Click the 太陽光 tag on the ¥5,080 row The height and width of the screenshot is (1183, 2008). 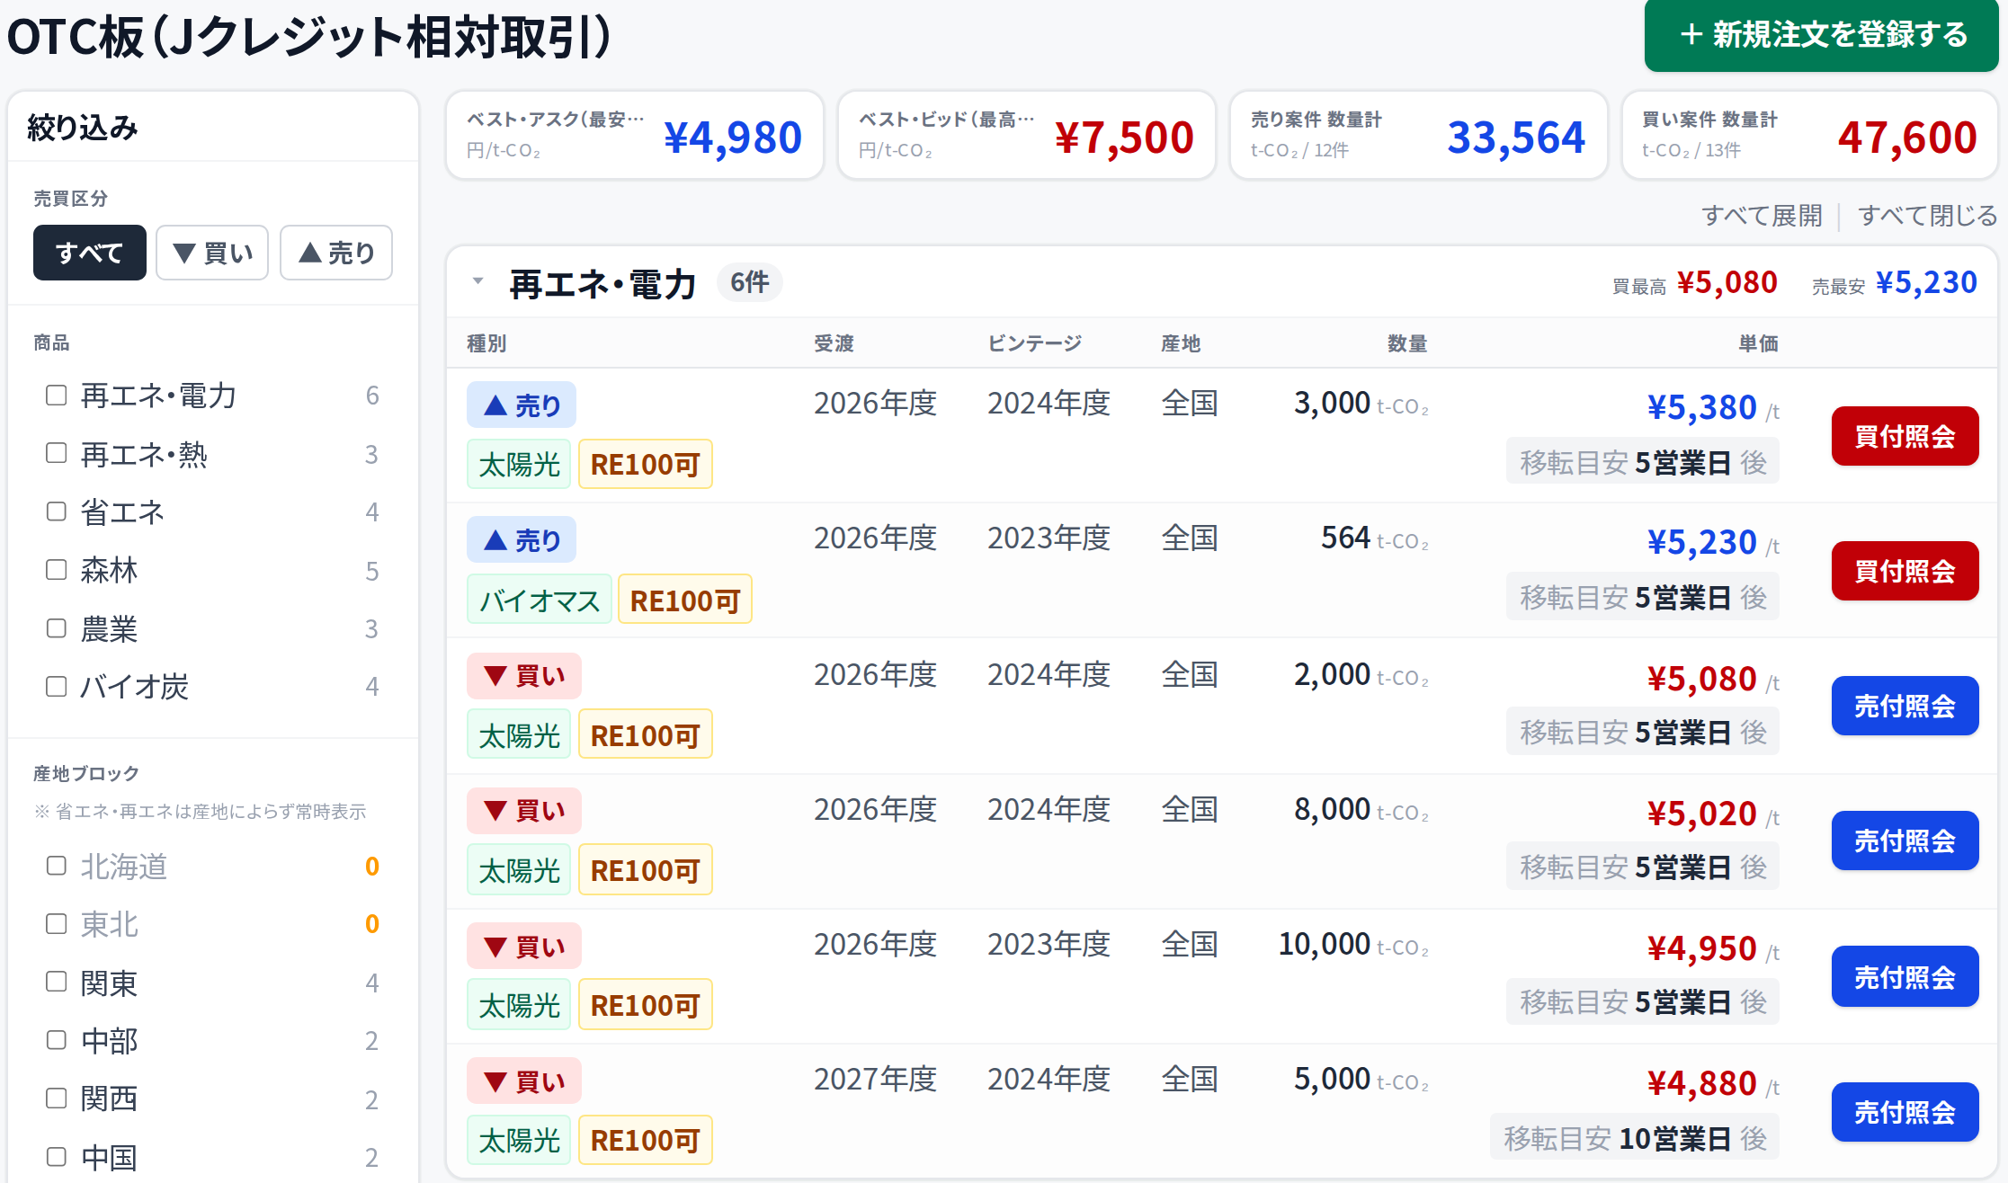click(x=519, y=734)
